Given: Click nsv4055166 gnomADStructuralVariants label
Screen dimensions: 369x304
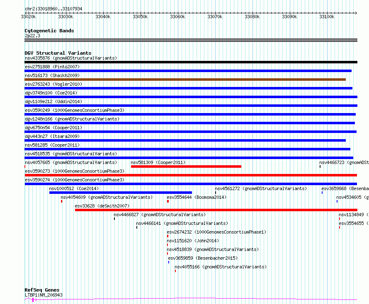Looking at the screenshot, I should tap(221, 267).
